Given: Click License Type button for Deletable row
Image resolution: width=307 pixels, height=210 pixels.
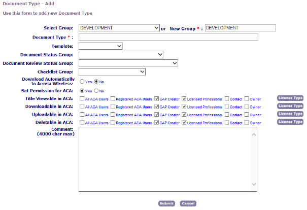Looking at the screenshot, I should pyautogui.click(x=290, y=122).
